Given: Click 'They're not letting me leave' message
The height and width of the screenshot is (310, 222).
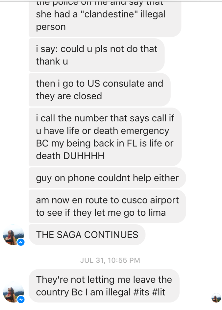Looking at the screenshot, I should click(104, 286).
